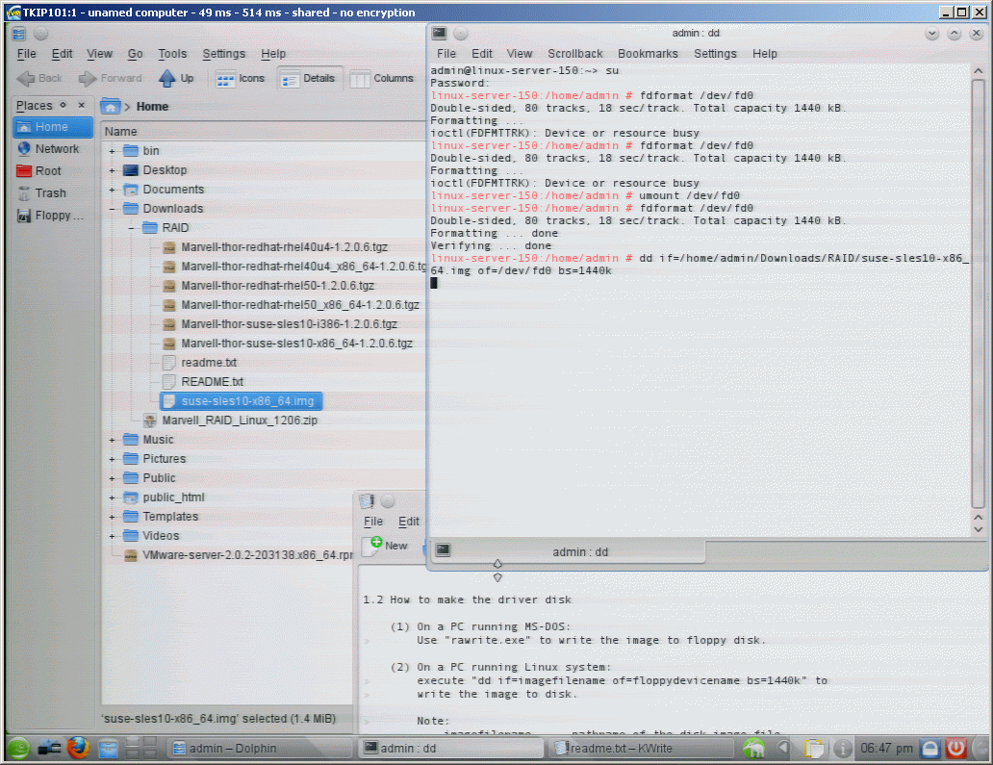Select README.txt file in RAID folder
993x765 pixels.
pos(204,382)
